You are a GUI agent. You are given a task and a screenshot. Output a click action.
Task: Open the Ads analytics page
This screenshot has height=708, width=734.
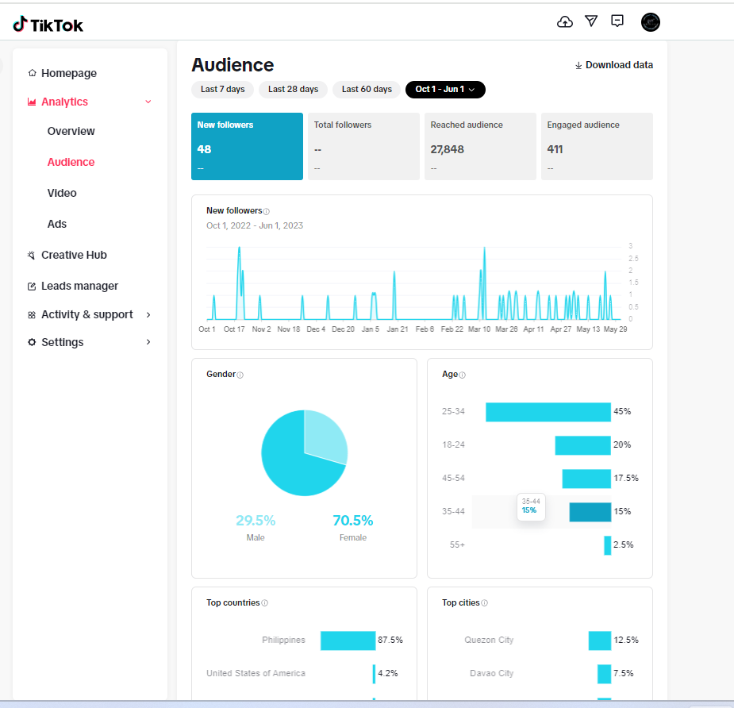57,225
